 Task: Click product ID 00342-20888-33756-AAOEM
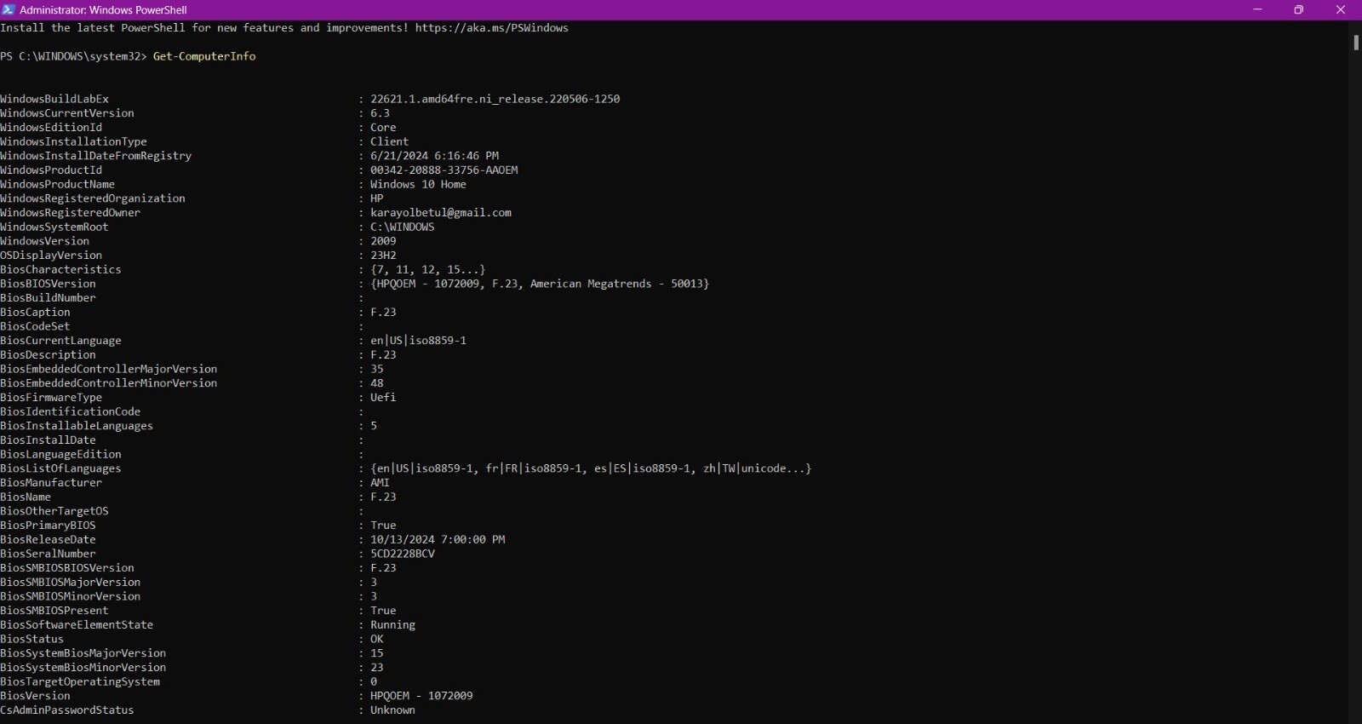(444, 170)
